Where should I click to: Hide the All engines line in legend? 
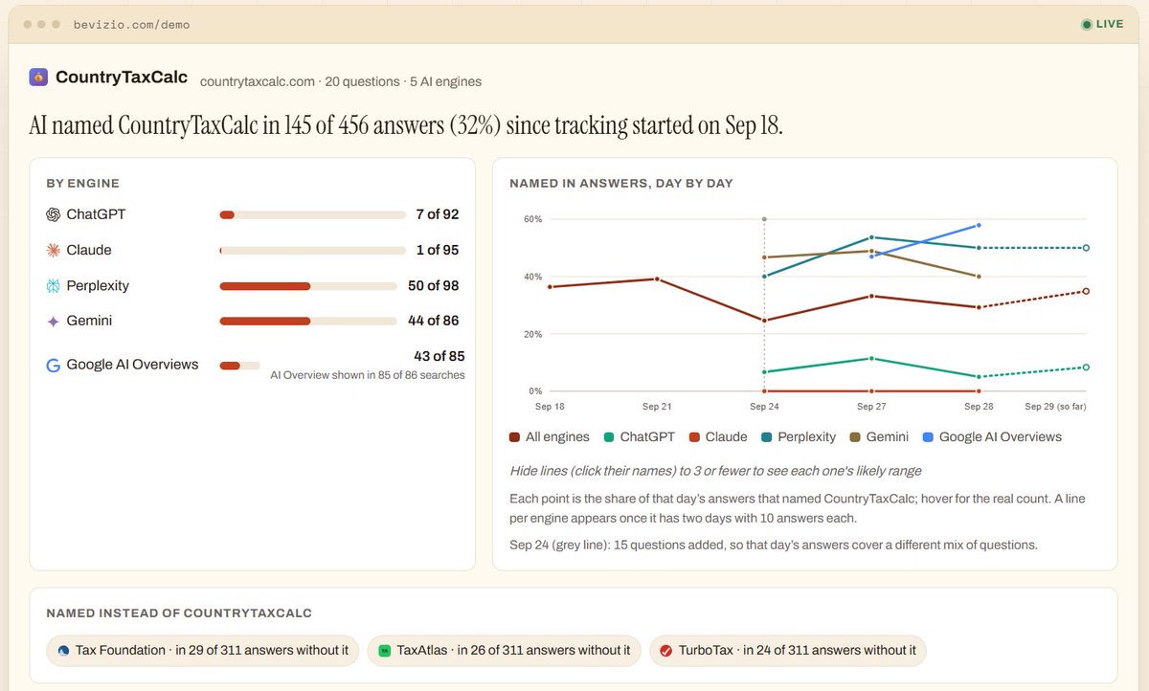pos(550,436)
